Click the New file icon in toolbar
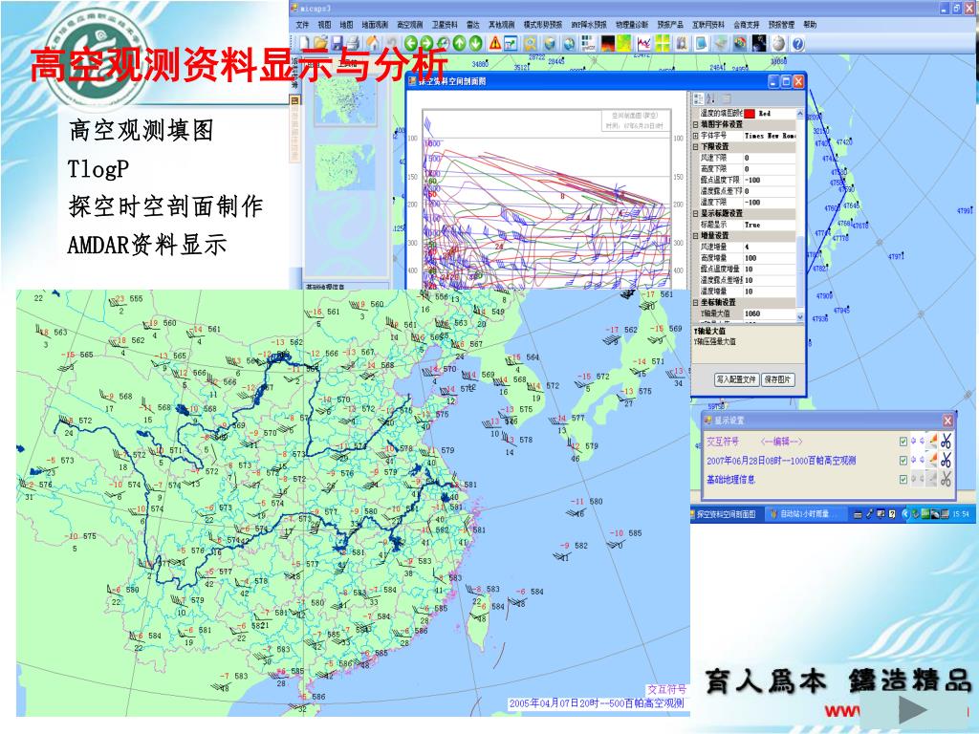This screenshot has height=734, width=979. coord(304,43)
